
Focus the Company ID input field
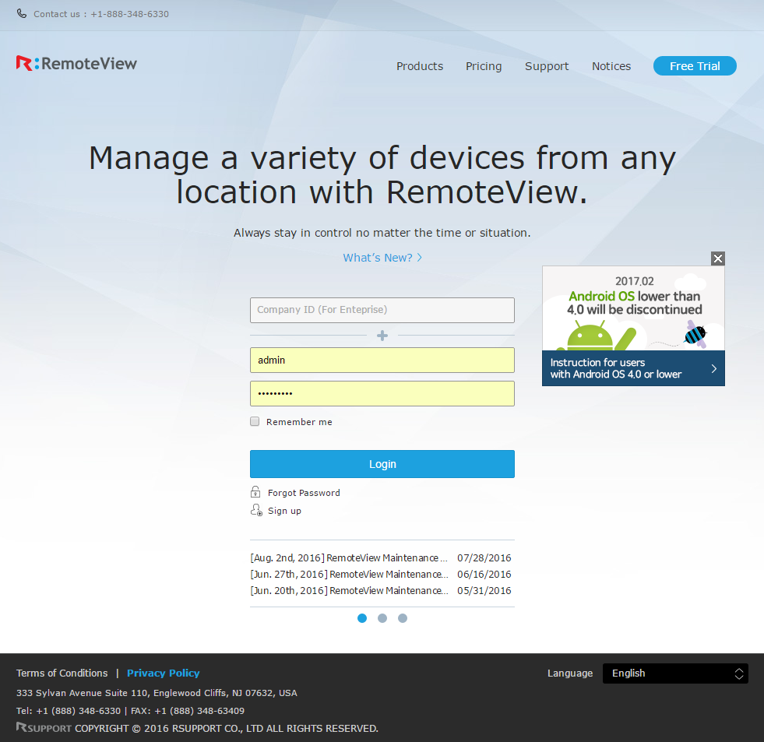tap(382, 310)
